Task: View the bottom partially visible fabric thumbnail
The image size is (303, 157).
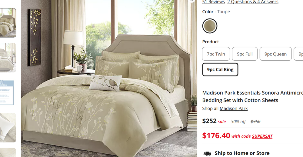Action: [x=8, y=152]
